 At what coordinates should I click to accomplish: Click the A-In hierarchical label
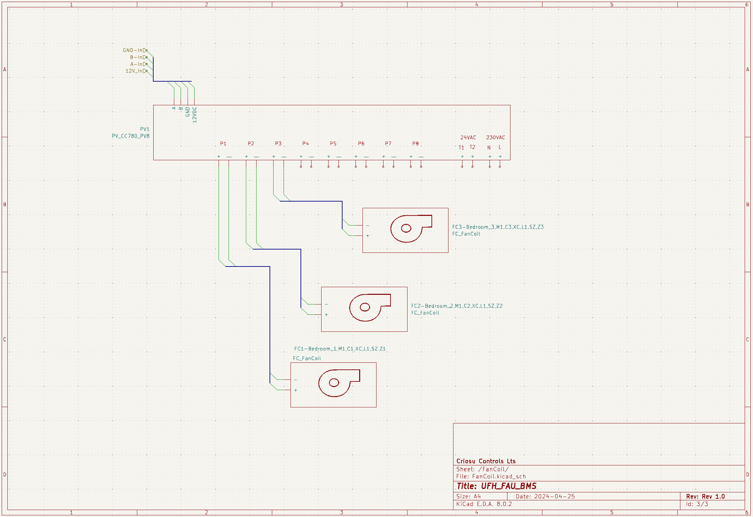point(138,64)
